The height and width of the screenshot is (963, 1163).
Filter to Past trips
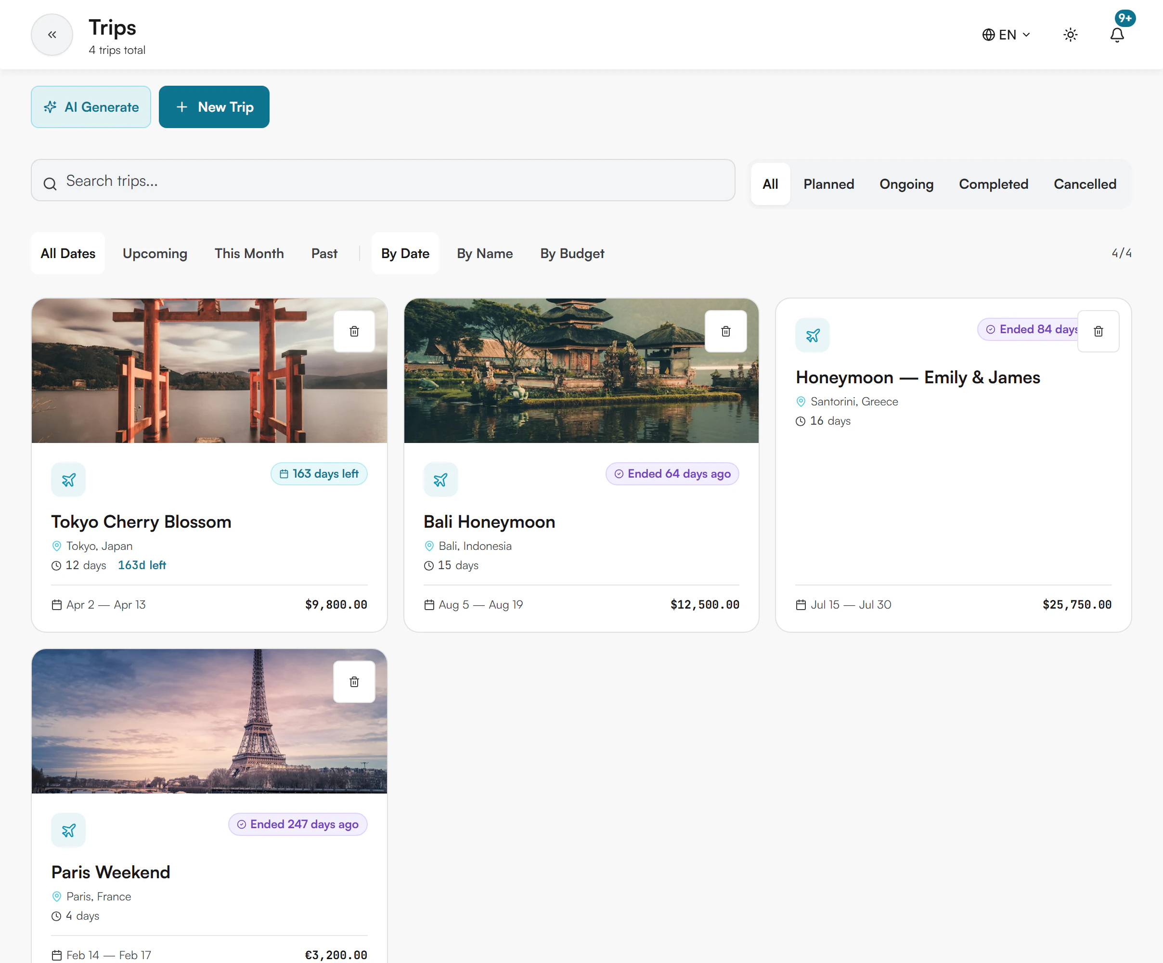pos(324,253)
